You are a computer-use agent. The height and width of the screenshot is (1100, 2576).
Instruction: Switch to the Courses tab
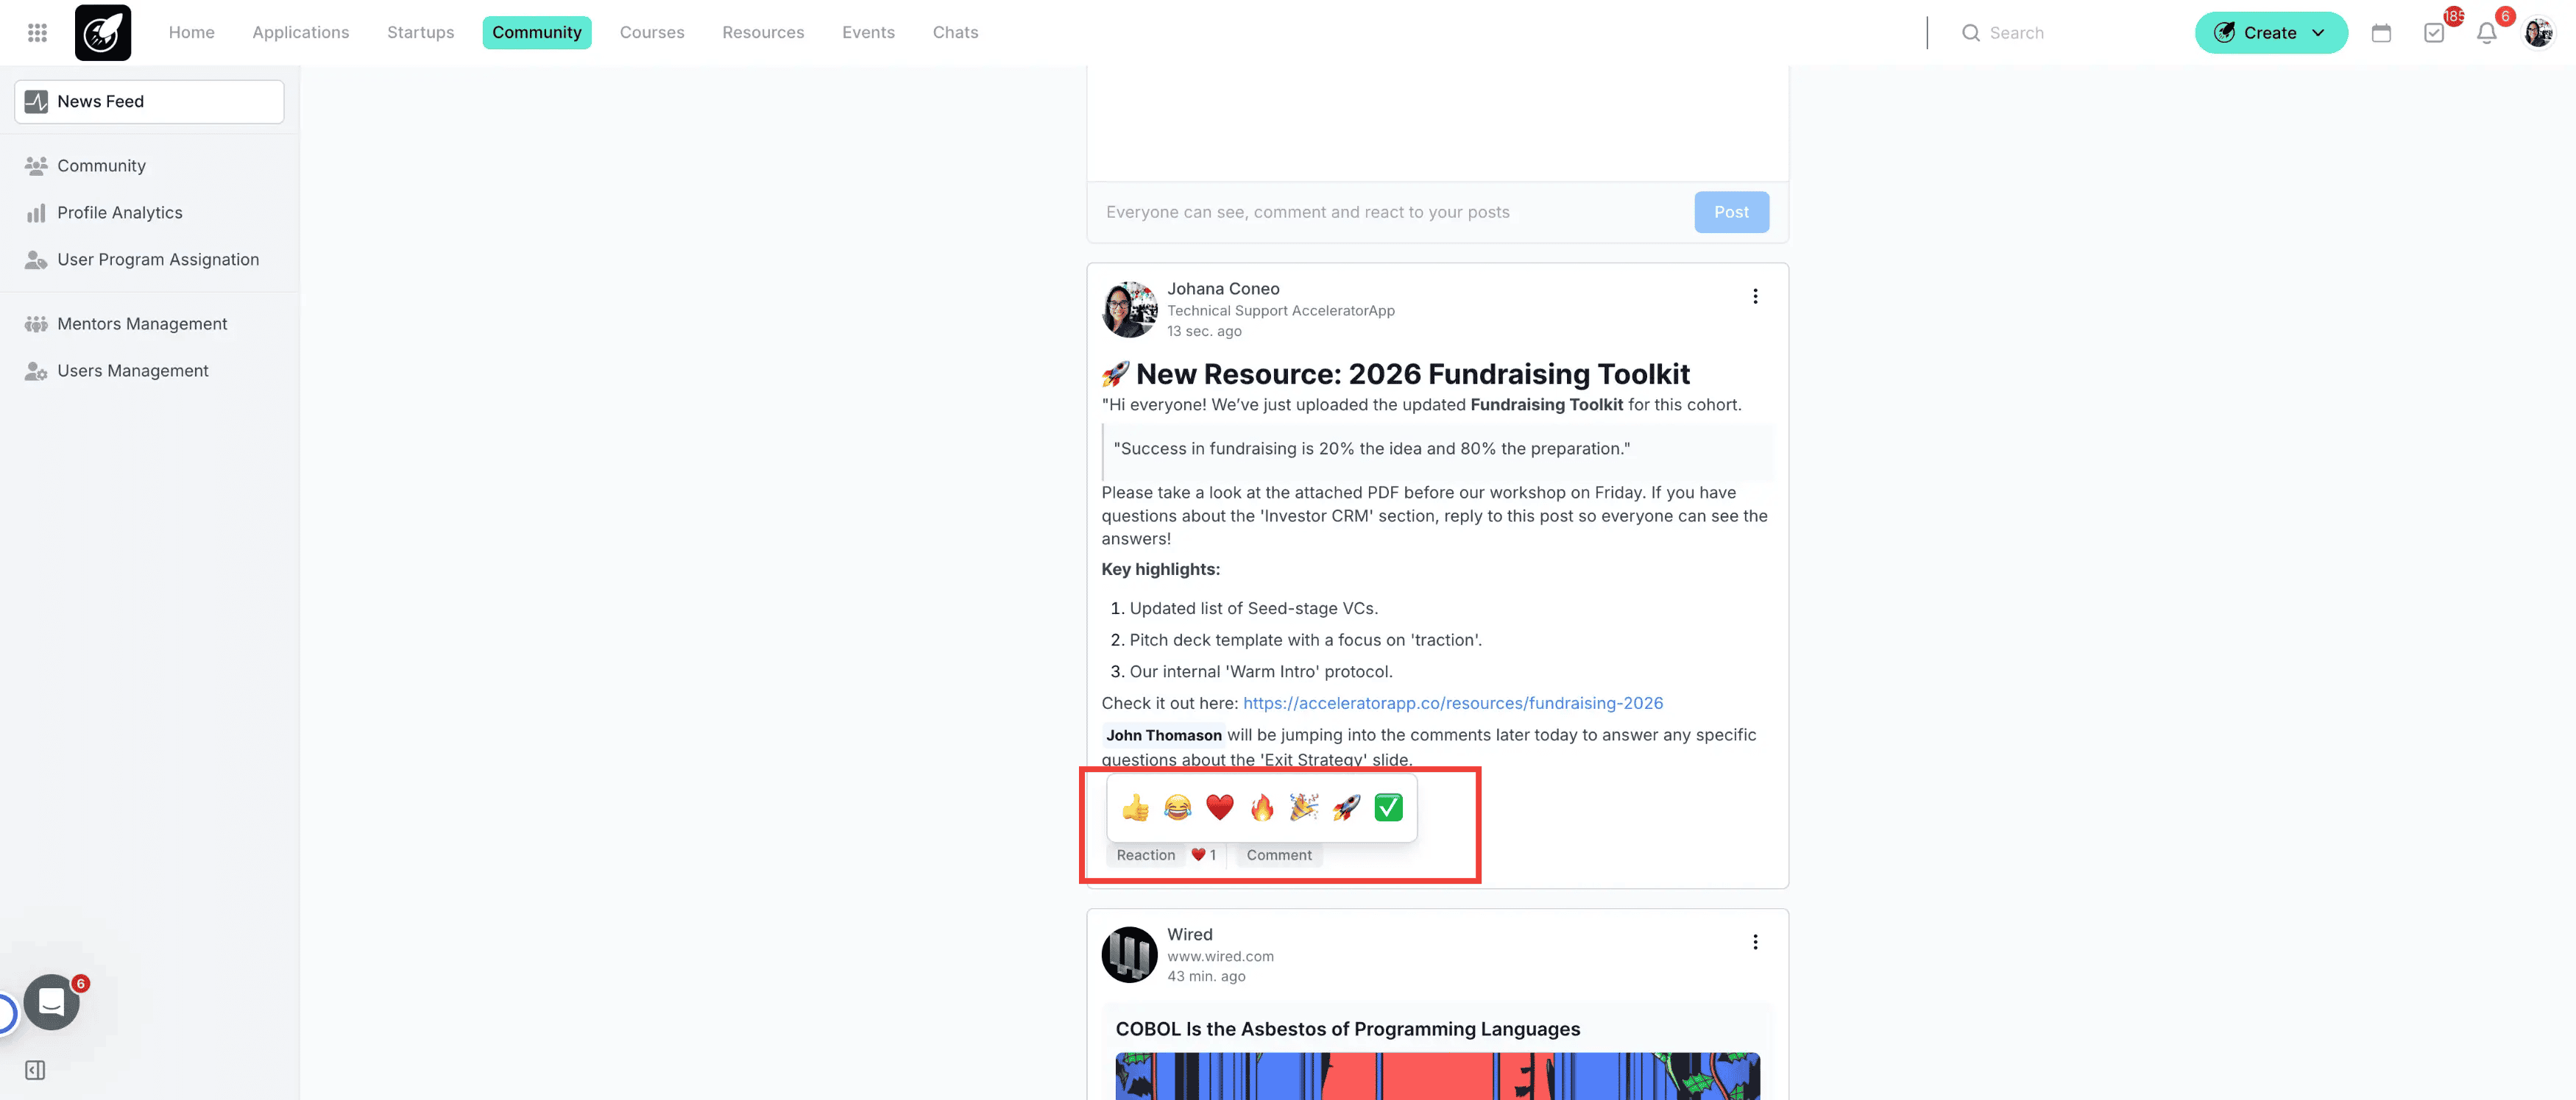pos(652,33)
